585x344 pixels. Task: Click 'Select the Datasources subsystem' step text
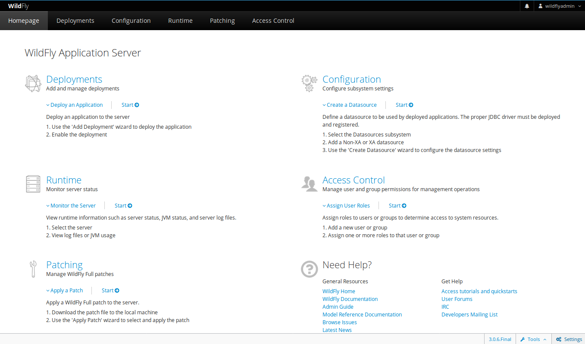click(x=366, y=134)
